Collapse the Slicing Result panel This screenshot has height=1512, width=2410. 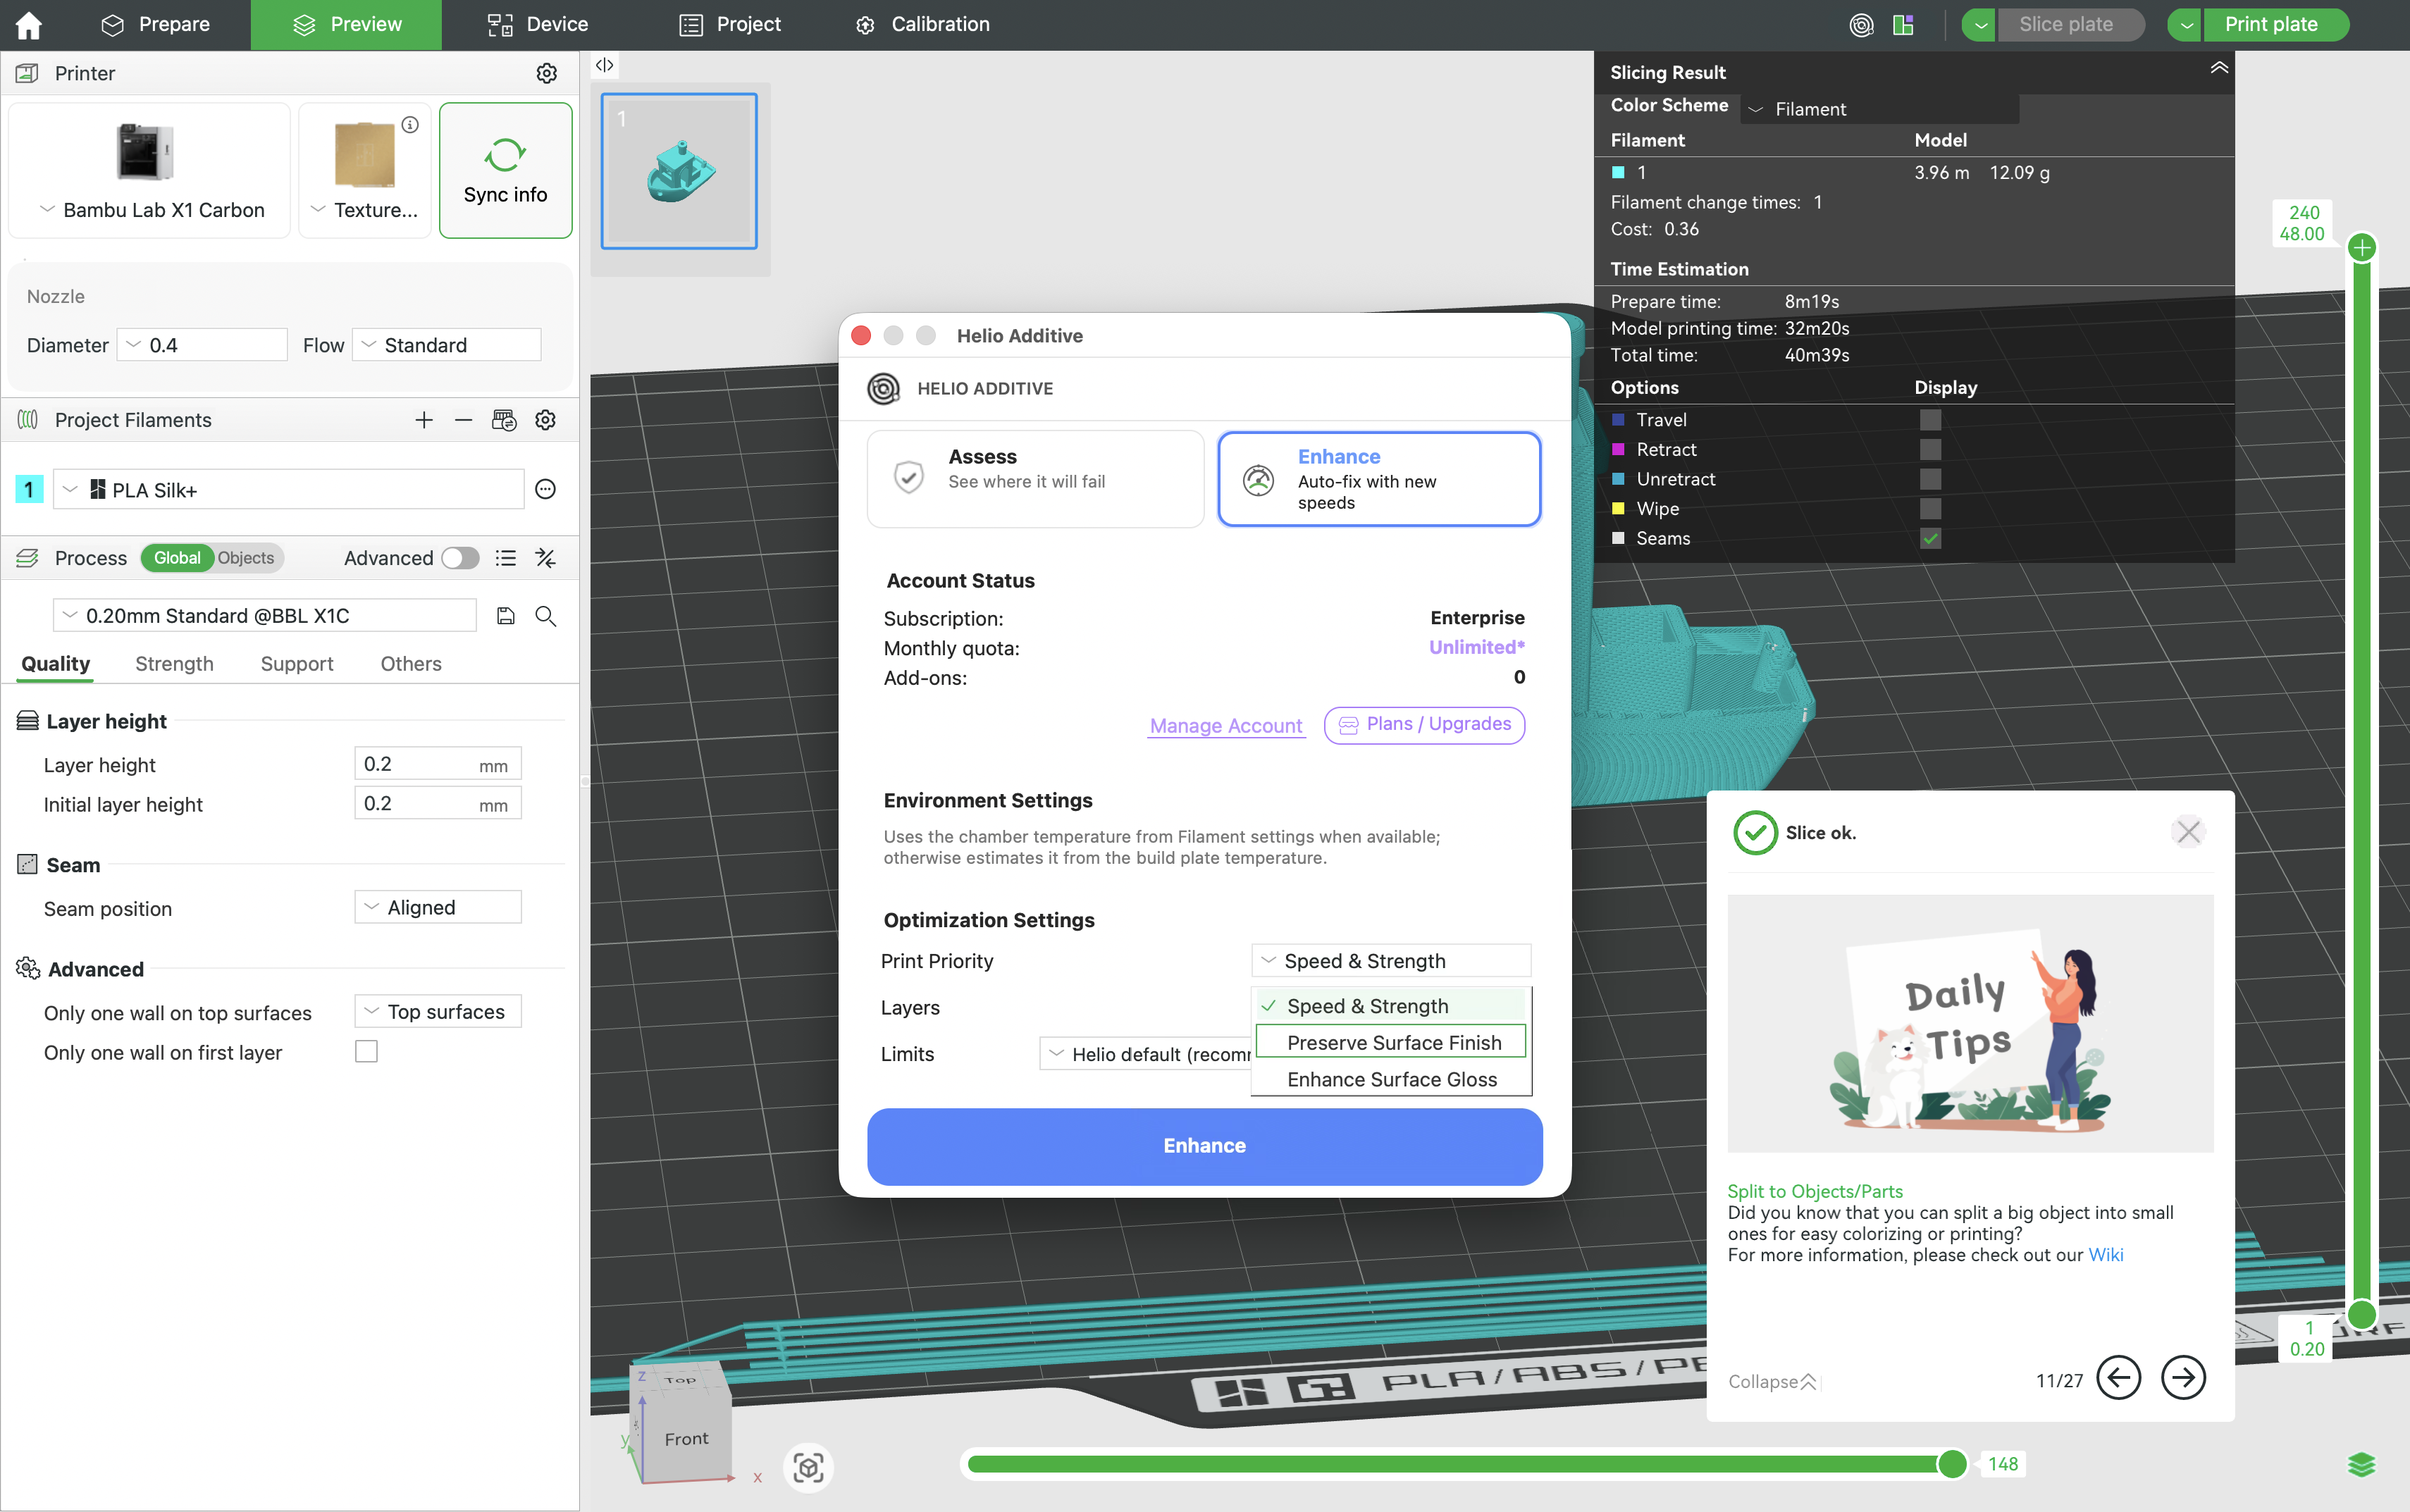(x=2218, y=70)
